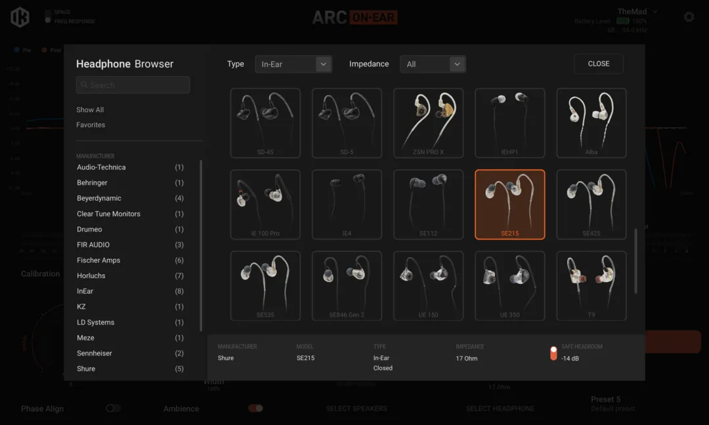Filter by Sennheiser manufacturer
The width and height of the screenshot is (709, 425).
coord(130,354)
